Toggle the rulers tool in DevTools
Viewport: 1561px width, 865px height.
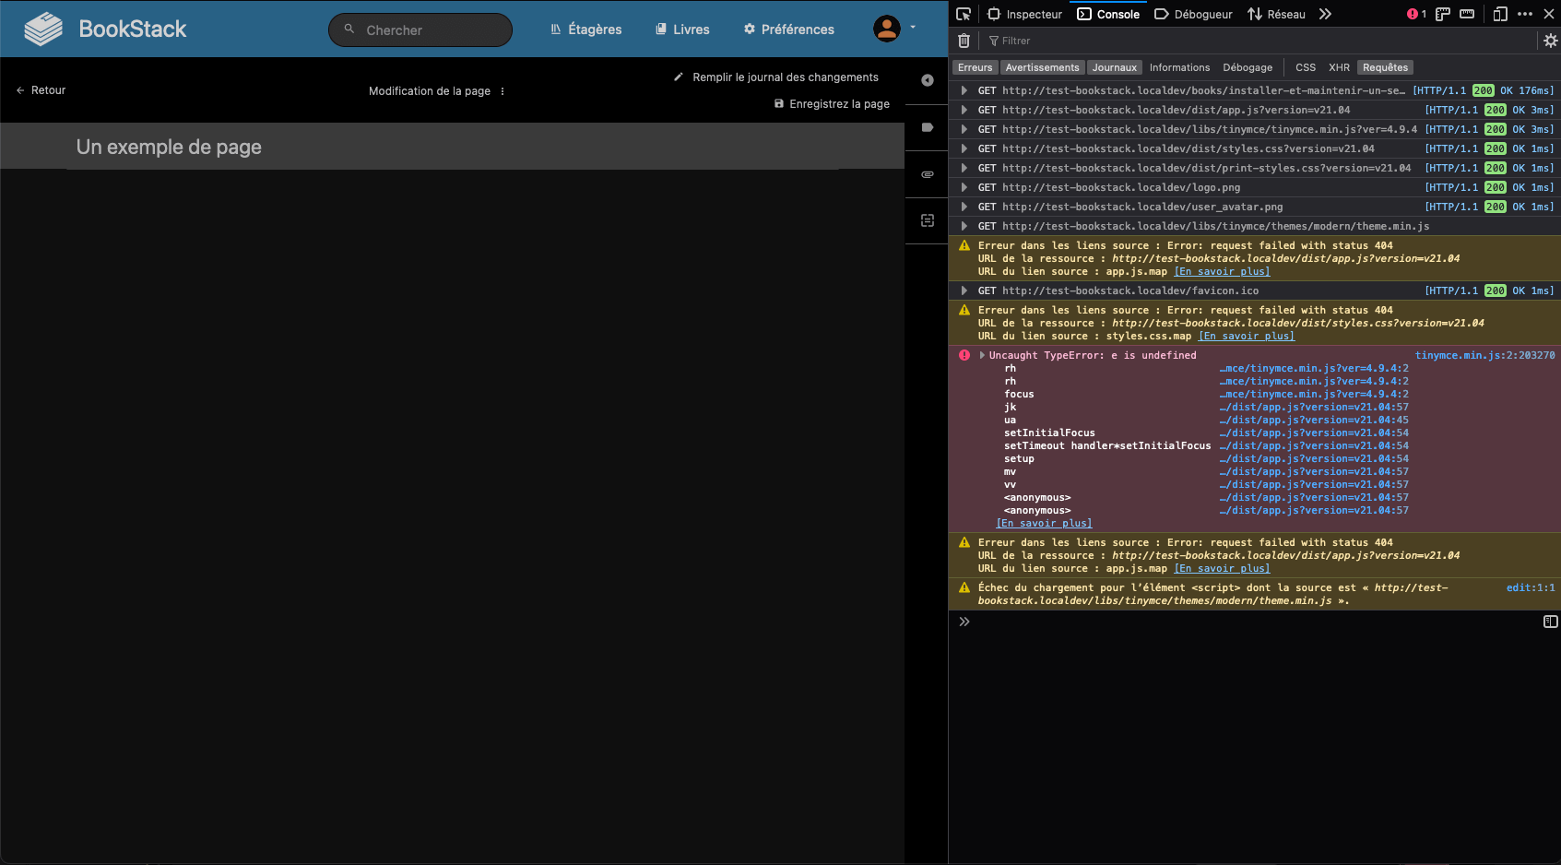(1441, 14)
